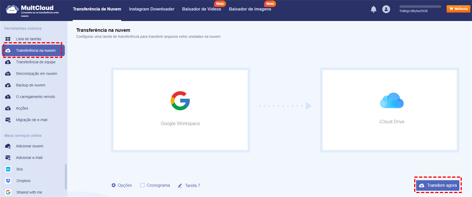Click the Box service icon
The width and height of the screenshot is (472, 197).
coord(8,169)
